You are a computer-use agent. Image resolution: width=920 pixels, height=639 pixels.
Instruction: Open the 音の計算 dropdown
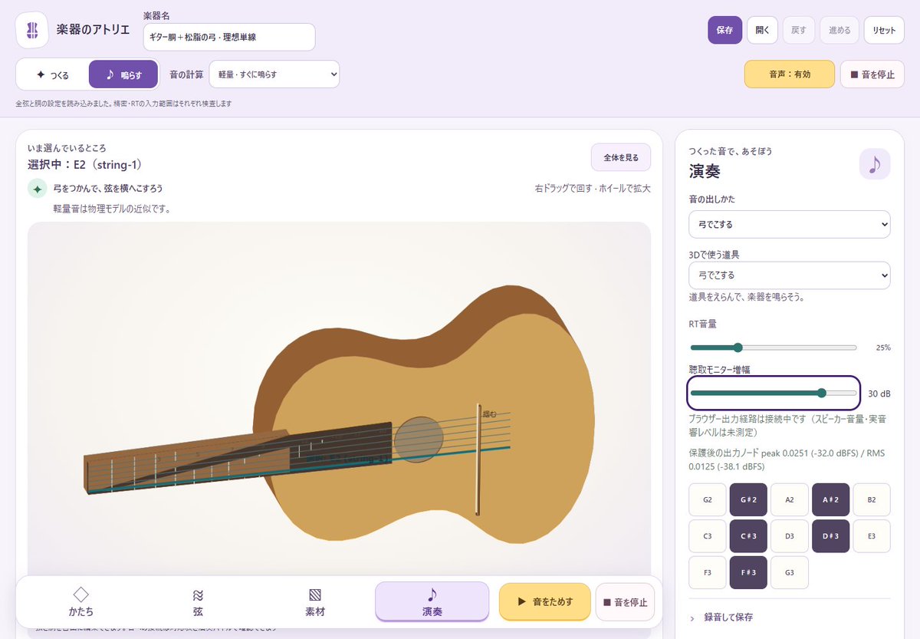[274, 74]
